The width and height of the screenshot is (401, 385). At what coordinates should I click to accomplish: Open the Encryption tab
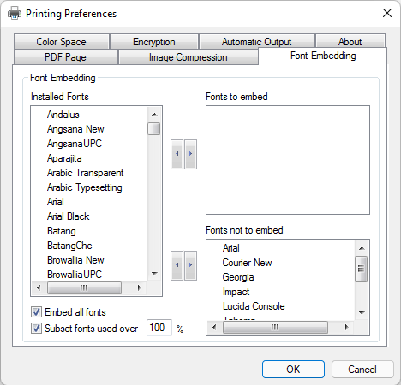pos(154,42)
